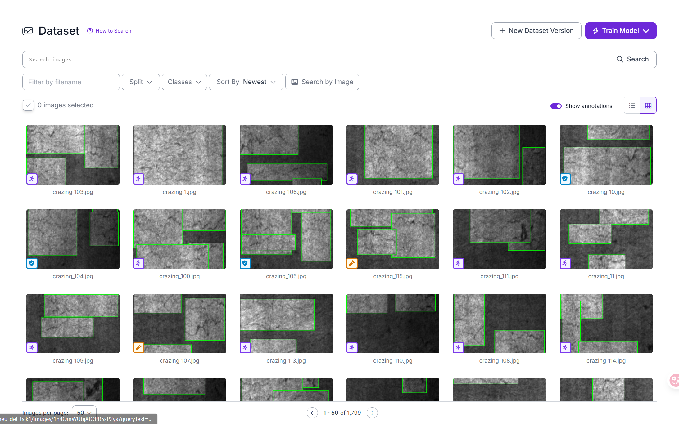
Task: Click the train split badge on crazing_109.jpg
Action: click(32, 348)
